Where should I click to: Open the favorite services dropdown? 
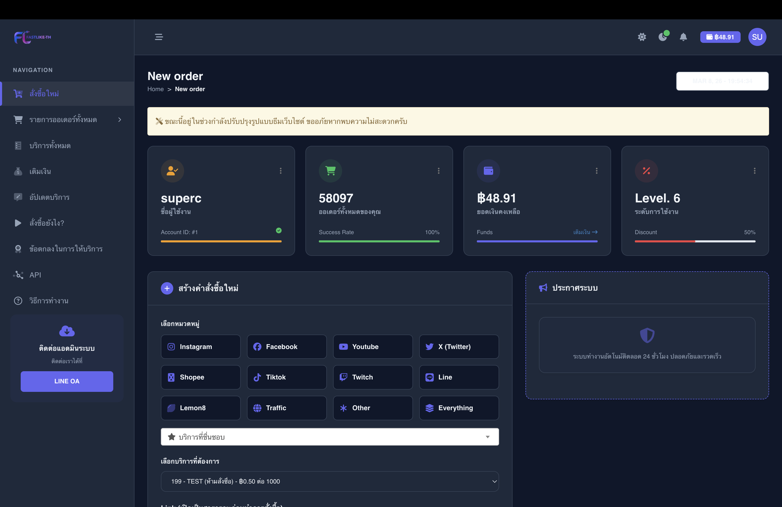(x=329, y=437)
